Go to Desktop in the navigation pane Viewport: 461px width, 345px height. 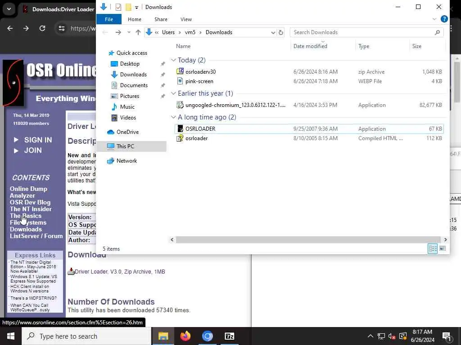[129, 64]
